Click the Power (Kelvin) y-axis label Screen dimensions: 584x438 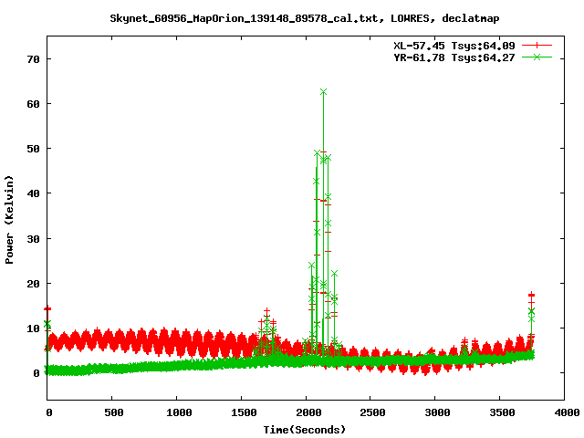coord(10,219)
